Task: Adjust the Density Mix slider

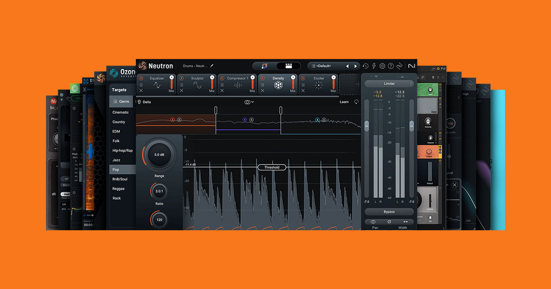Action: (x=293, y=82)
